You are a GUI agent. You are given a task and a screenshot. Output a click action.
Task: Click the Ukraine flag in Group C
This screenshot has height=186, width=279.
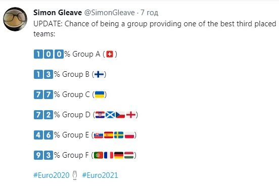(x=100, y=95)
